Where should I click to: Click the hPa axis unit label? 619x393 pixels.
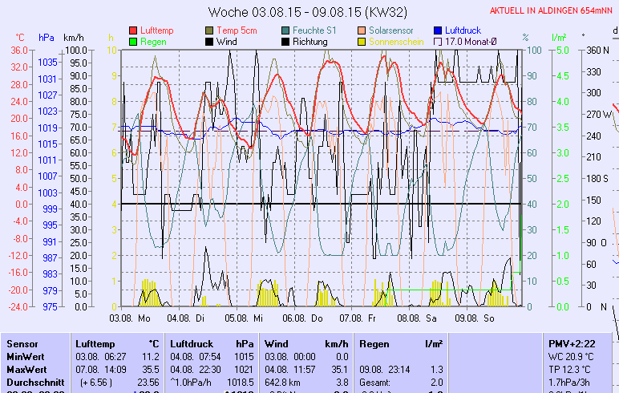pyautogui.click(x=47, y=38)
